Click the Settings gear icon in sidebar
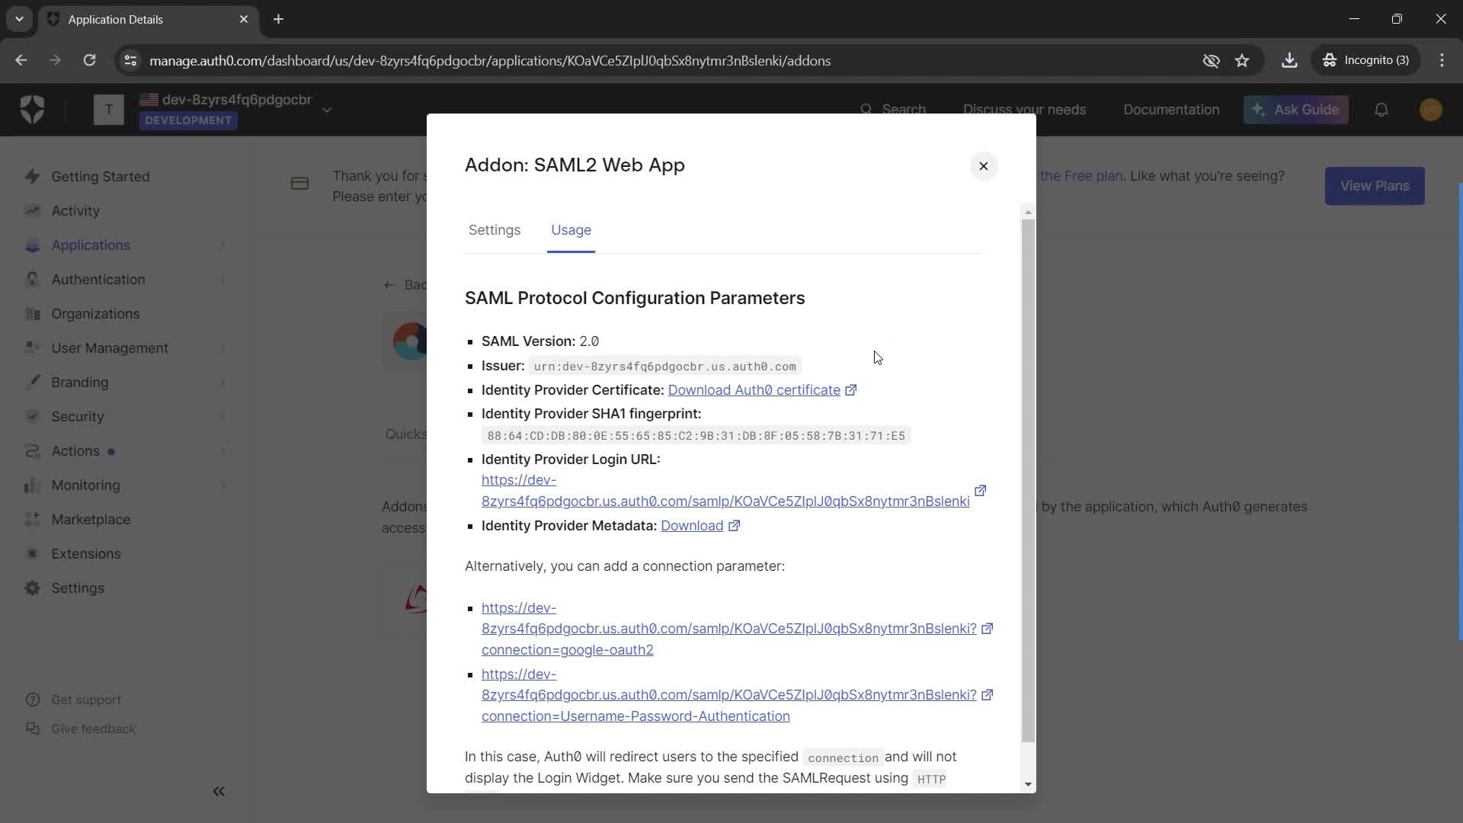The image size is (1463, 823). coord(32,588)
